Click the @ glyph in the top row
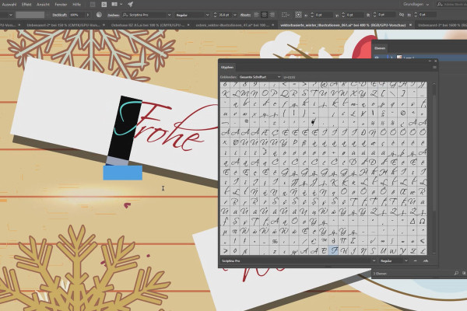This screenshot has width=467, height=311. click(324, 85)
